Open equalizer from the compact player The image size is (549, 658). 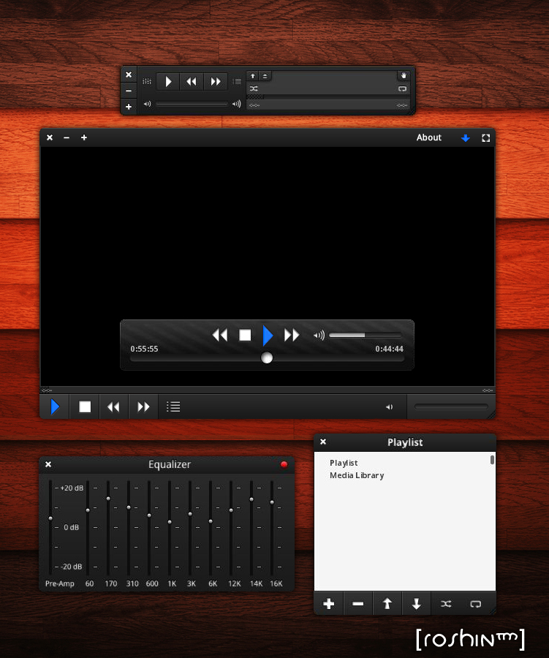tap(147, 82)
